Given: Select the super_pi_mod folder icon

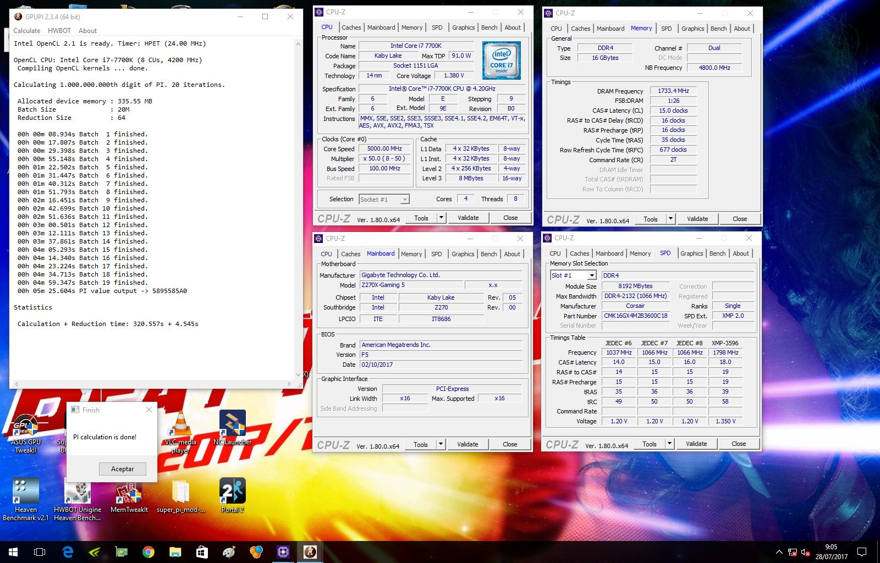Looking at the screenshot, I should coord(180,496).
